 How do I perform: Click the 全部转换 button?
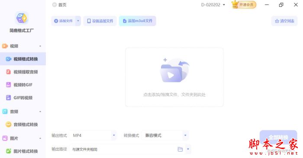point(278,137)
